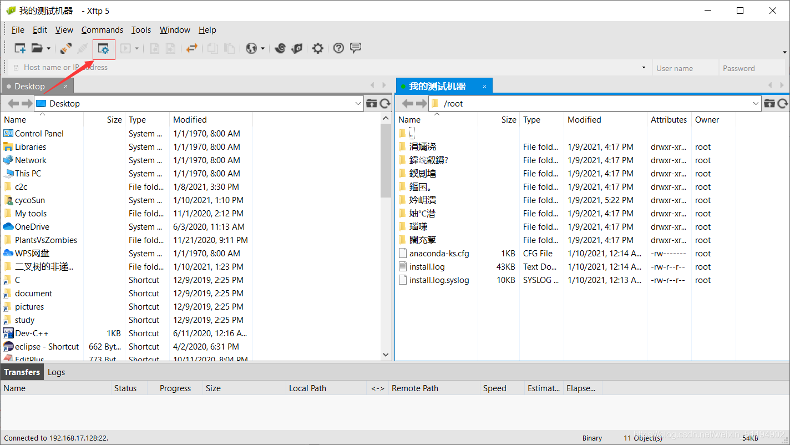This screenshot has width=790, height=445.
Task: Select install.log.syslog in /root
Action: (x=439, y=280)
